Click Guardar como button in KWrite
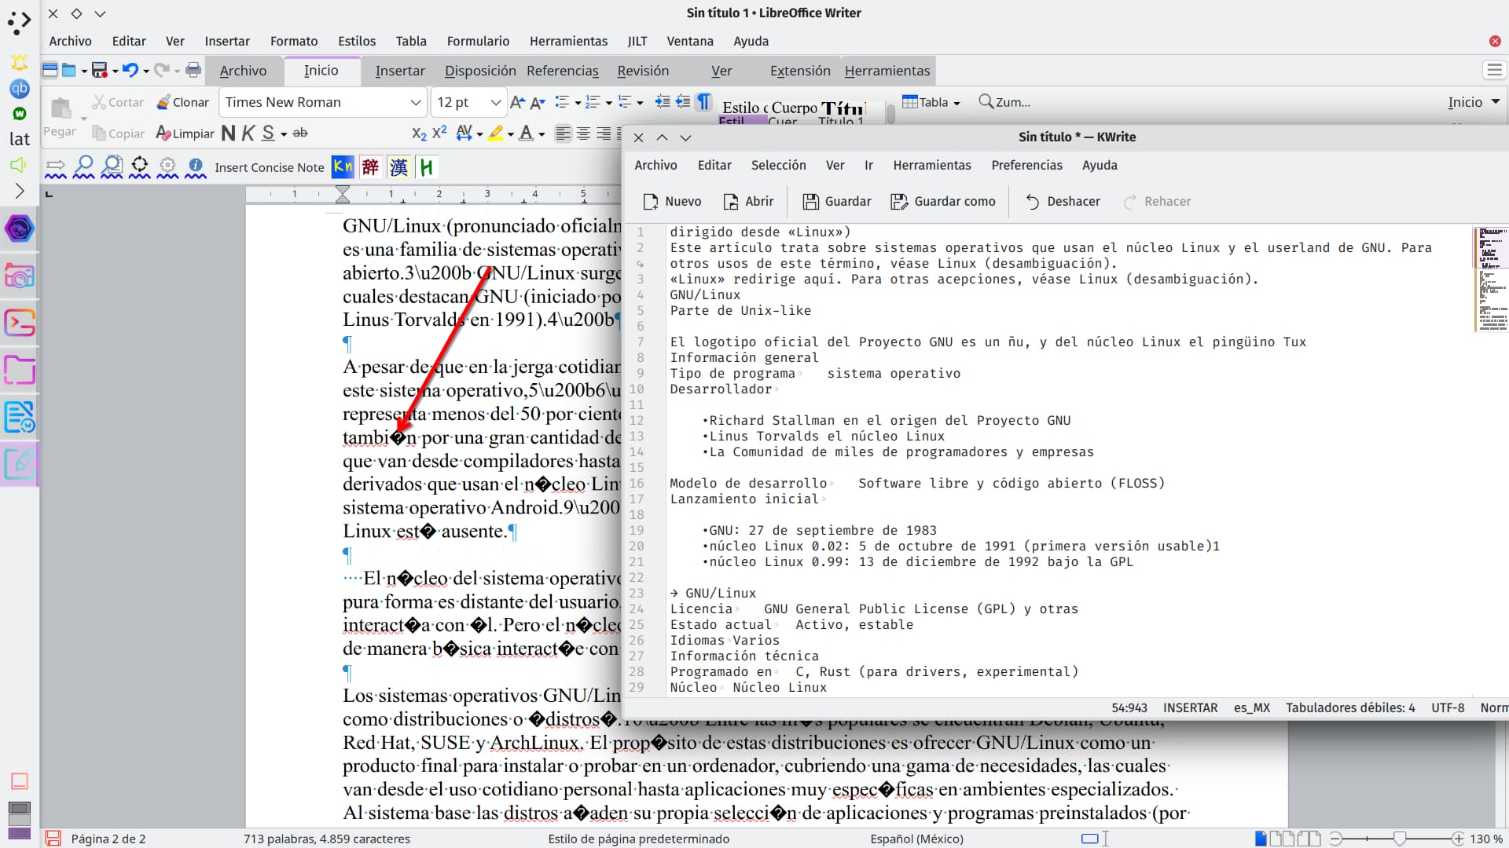The image size is (1509, 848). [942, 201]
